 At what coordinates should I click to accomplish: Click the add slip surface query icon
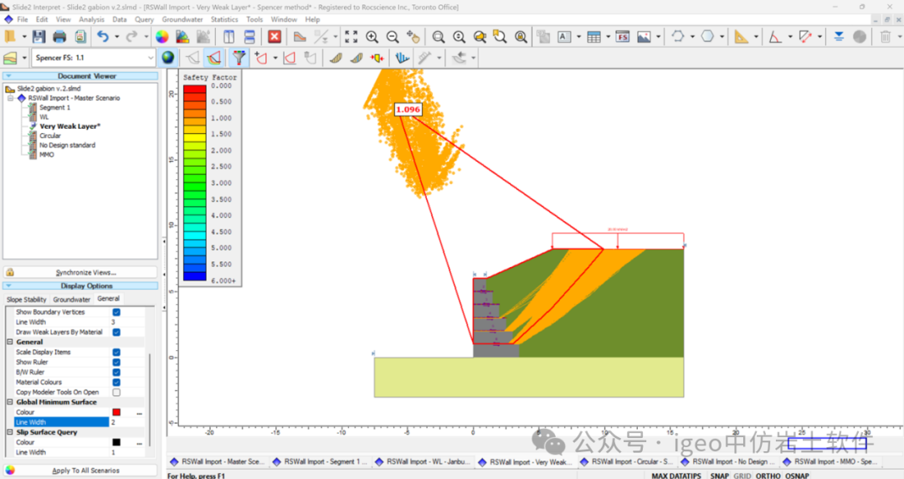coord(261,58)
